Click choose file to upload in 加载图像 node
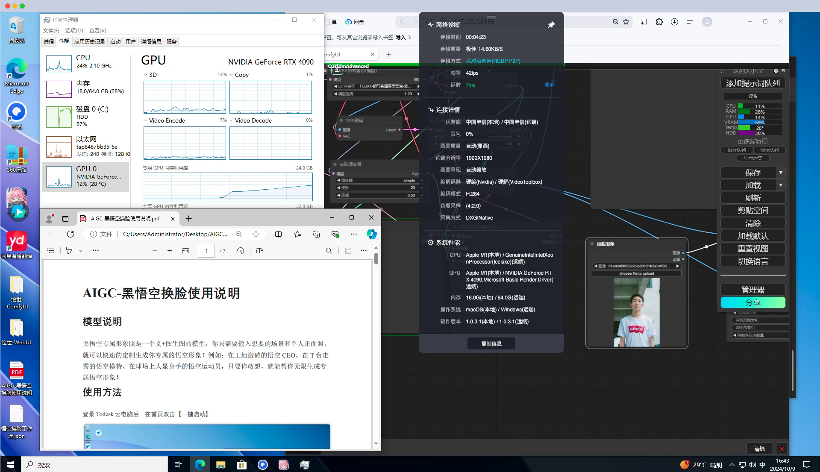 [637, 273]
